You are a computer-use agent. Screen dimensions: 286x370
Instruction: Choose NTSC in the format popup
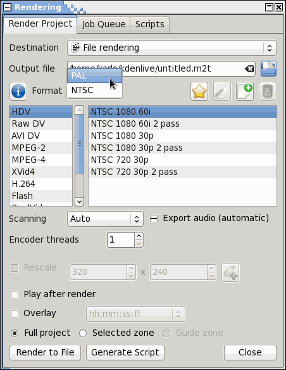point(94,90)
